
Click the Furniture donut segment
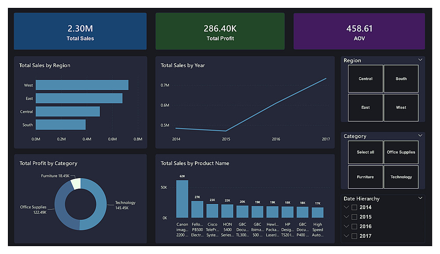(76, 183)
